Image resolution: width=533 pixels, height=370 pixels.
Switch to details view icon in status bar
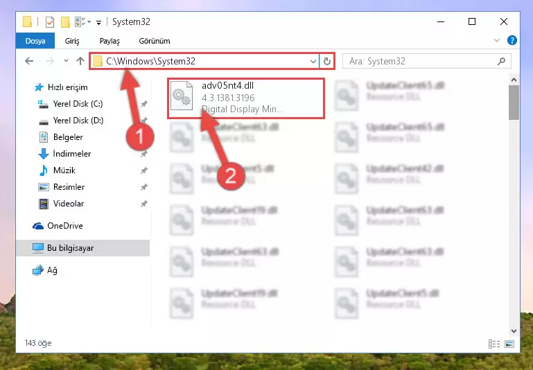[494, 344]
